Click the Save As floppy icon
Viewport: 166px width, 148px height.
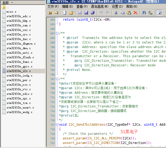[x=86, y=13]
